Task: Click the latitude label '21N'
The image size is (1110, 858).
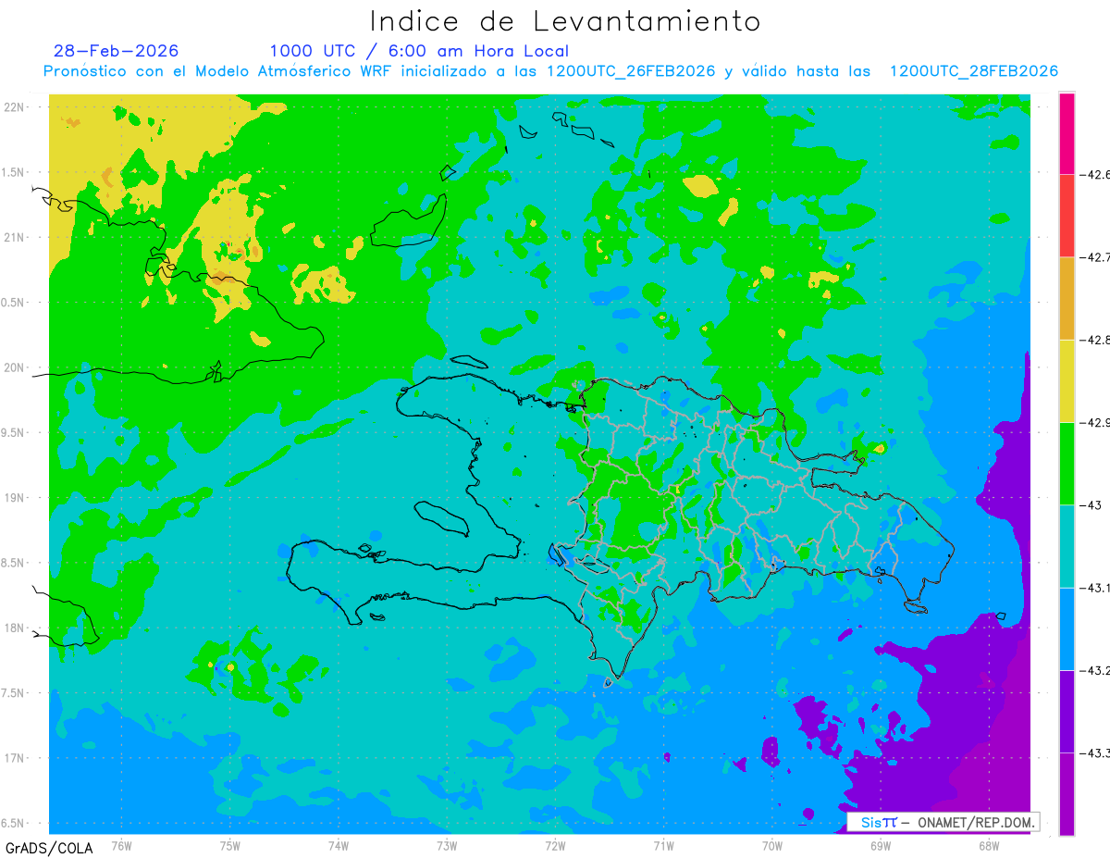Action: [x=15, y=237]
